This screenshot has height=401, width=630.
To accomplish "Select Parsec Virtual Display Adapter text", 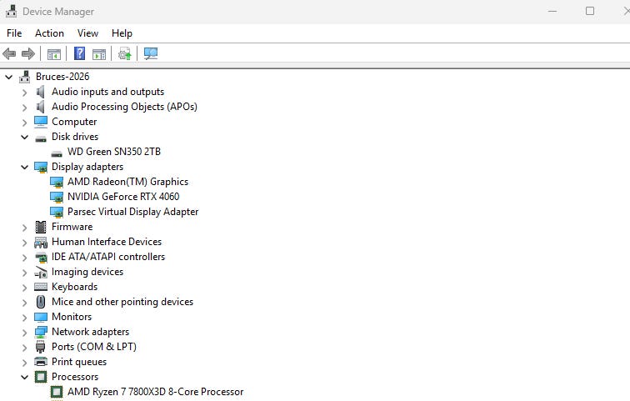I will coord(133,212).
